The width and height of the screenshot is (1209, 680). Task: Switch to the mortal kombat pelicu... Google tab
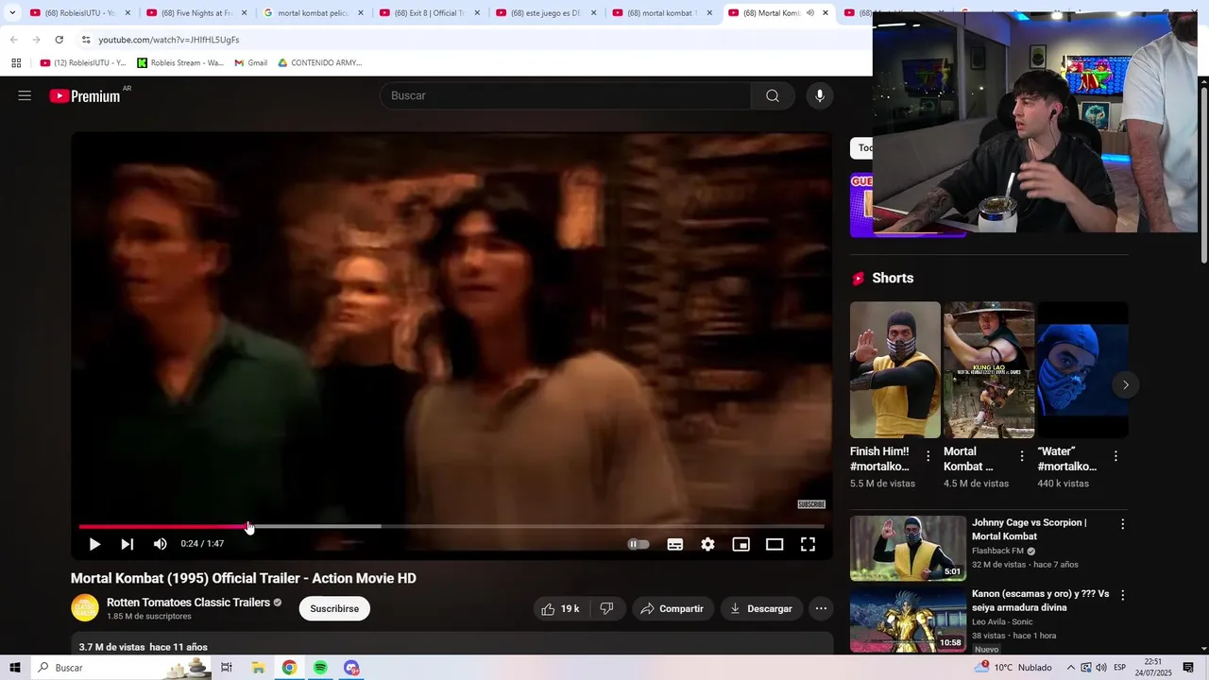(x=313, y=13)
